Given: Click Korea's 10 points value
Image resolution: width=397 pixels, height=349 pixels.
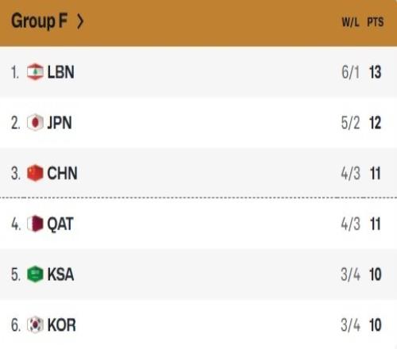Looking at the screenshot, I should point(376,325).
